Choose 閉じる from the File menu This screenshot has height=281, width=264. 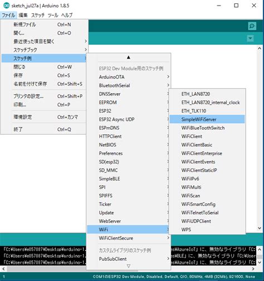(x=44, y=67)
